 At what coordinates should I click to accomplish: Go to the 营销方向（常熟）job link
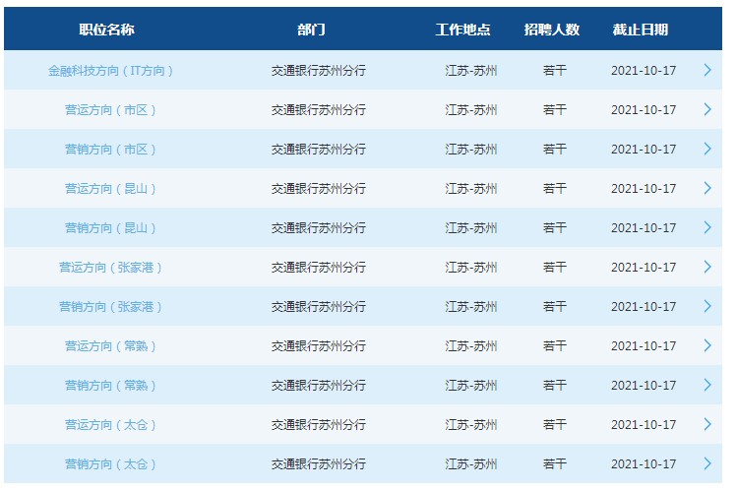(111, 386)
